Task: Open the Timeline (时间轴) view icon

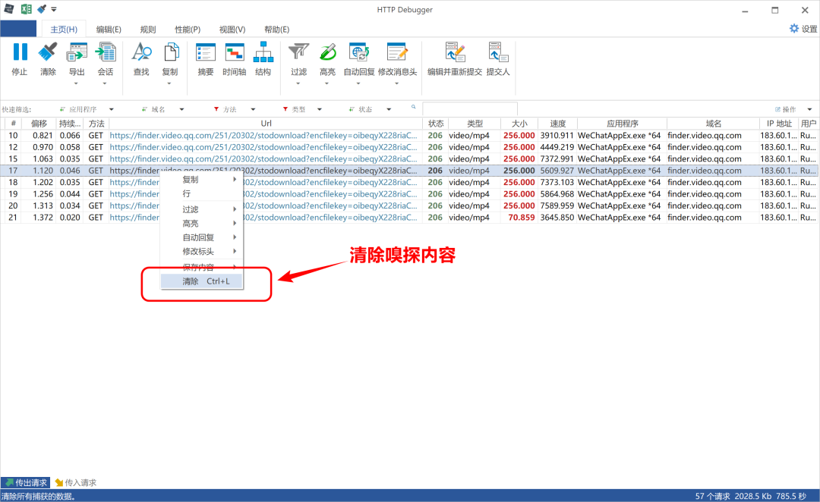Action: (235, 52)
